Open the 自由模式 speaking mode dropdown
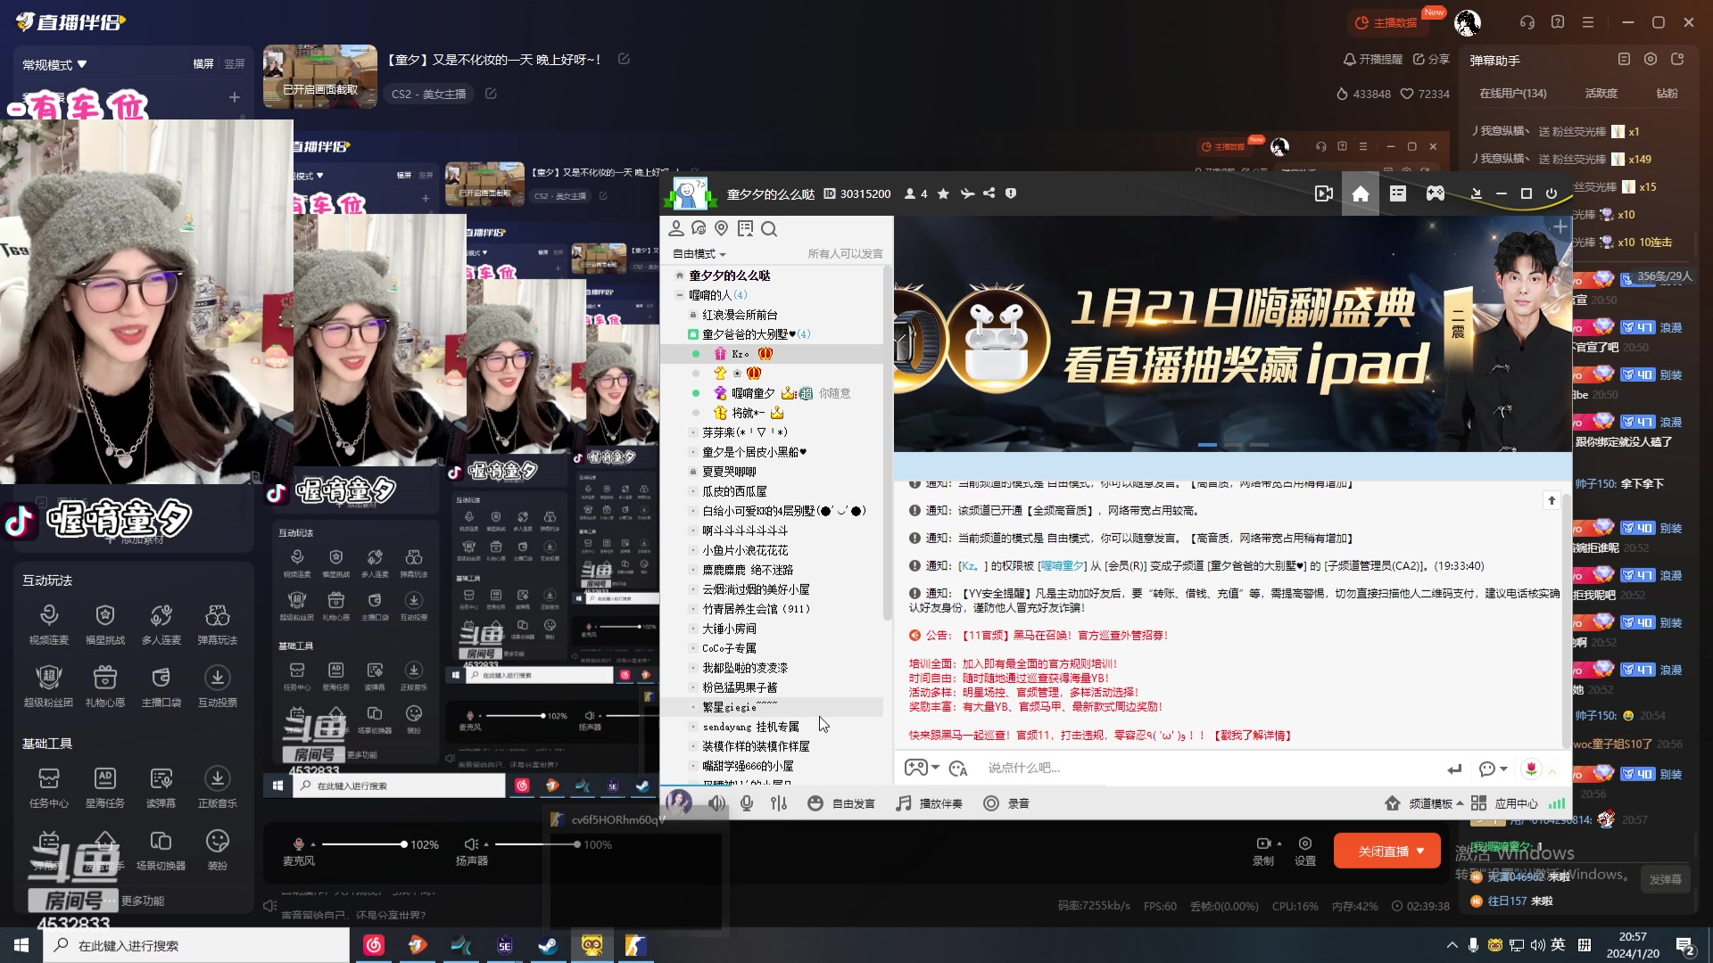This screenshot has height=963, width=1713. point(699,254)
